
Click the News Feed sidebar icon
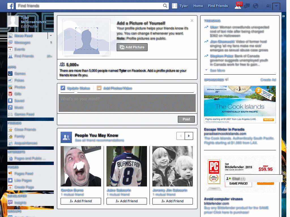point(10,36)
